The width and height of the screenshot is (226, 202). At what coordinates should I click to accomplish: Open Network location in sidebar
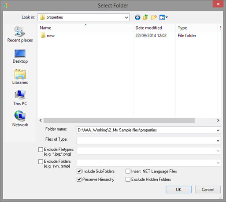20,119
